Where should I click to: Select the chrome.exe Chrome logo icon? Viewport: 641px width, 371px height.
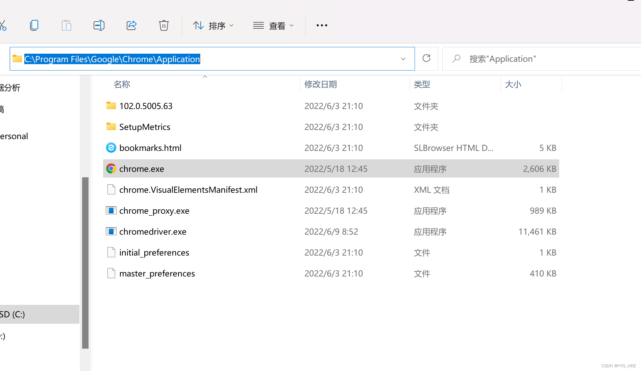point(111,168)
